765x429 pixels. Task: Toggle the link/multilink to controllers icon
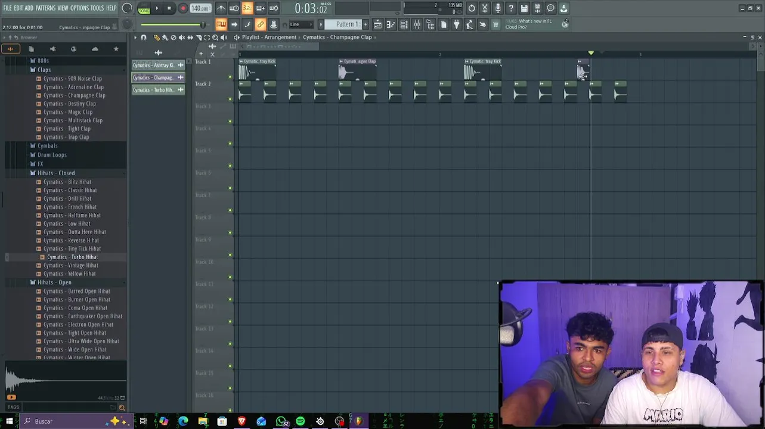point(261,24)
